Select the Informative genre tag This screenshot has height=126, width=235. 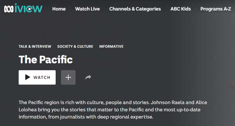(111, 46)
